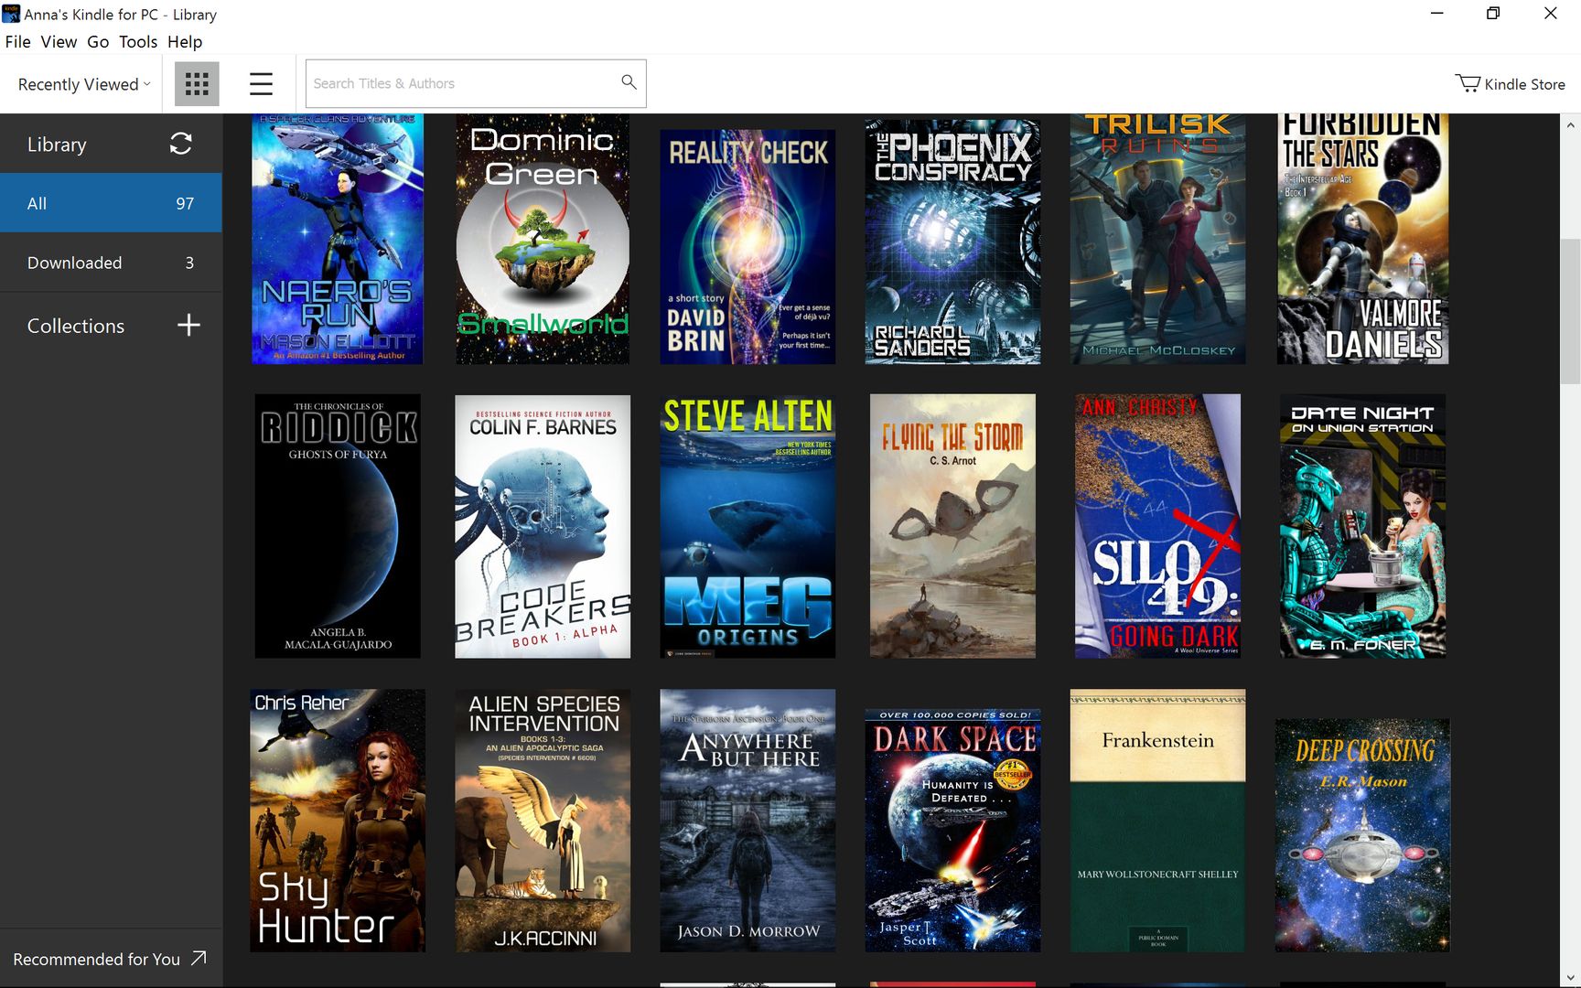Open Reality Check by David Brin
The image size is (1581, 988).
point(747,246)
